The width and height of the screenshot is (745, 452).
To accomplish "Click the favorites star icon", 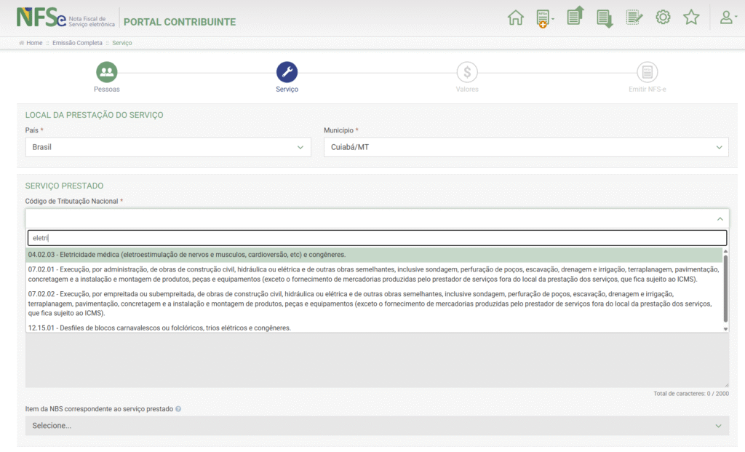I will click(x=691, y=18).
